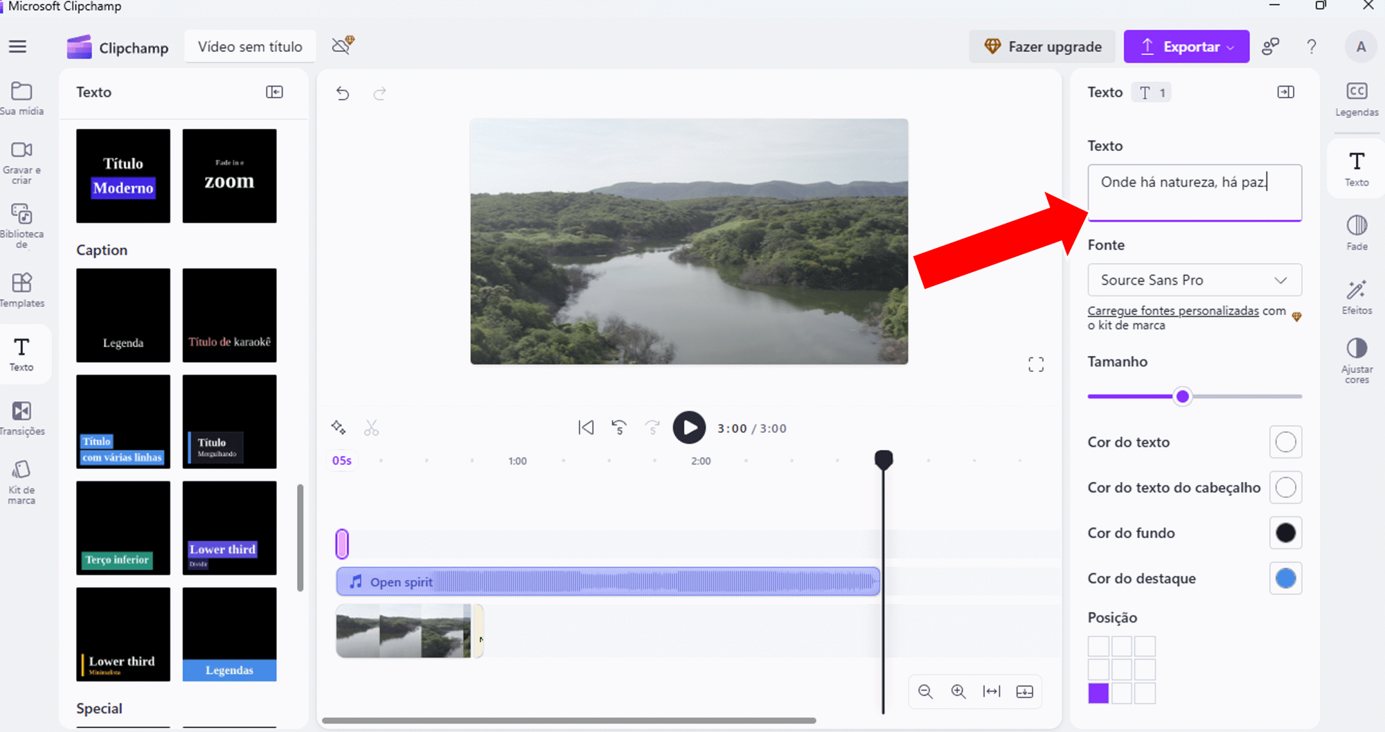Open the hamburger main menu
Image resolution: width=1385 pixels, height=732 pixels.
[x=18, y=46]
